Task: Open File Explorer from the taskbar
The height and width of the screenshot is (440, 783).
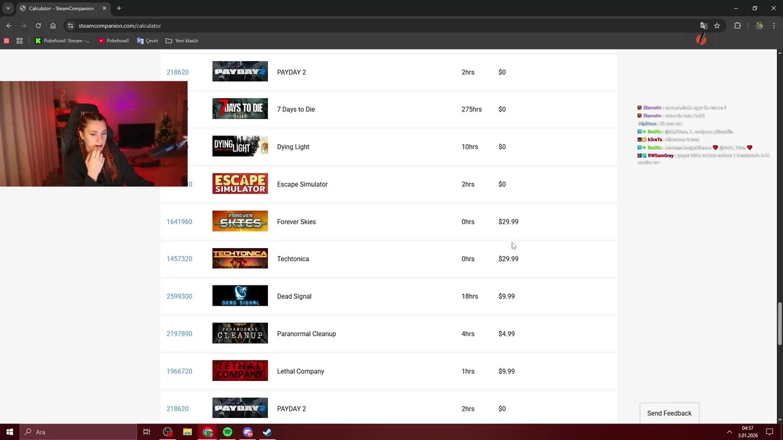Action: click(187, 432)
